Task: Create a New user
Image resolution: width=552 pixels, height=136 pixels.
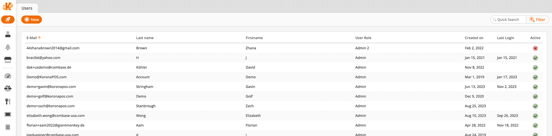Action: click(32, 20)
